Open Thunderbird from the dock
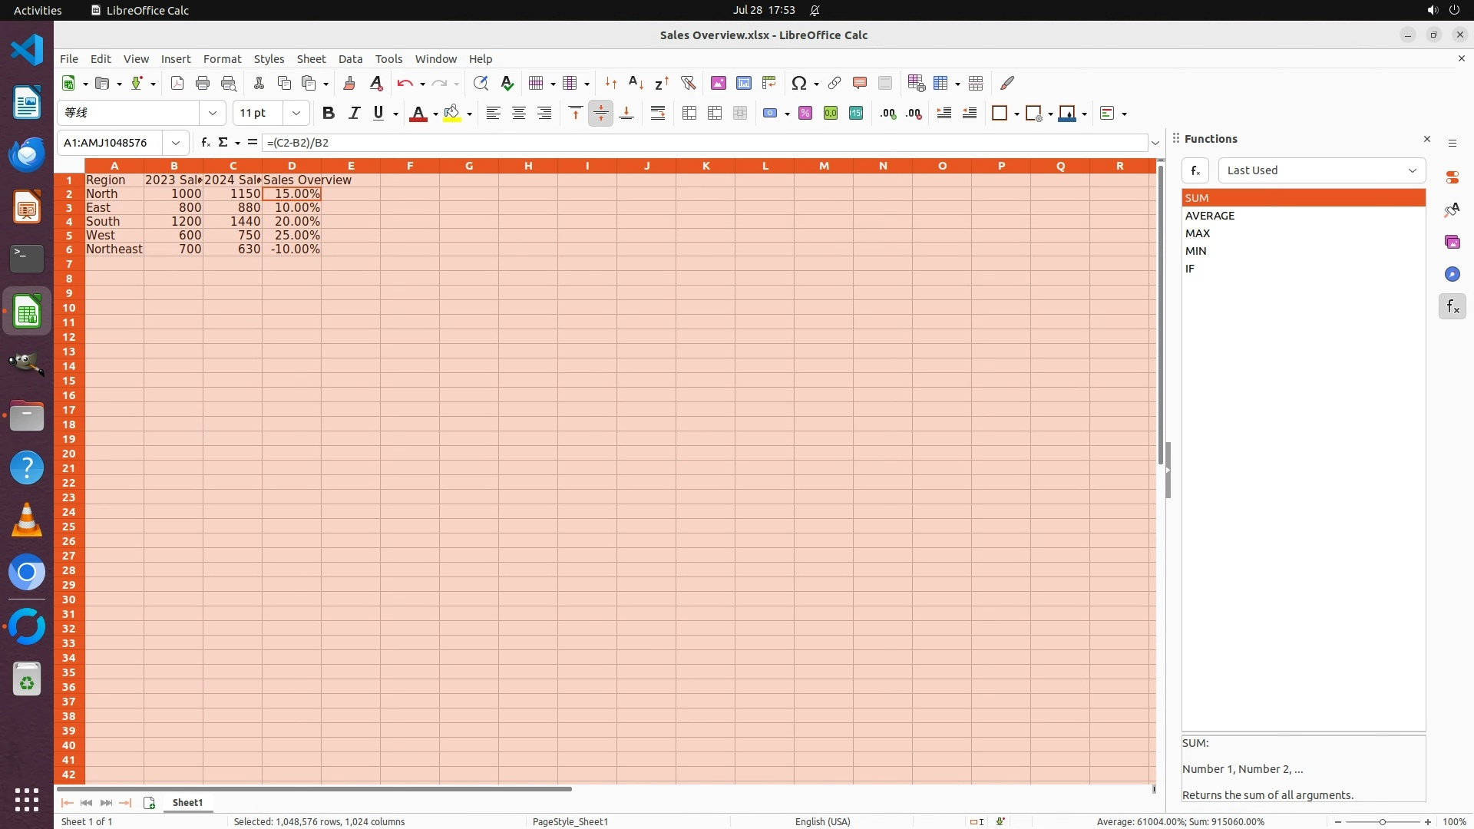1474x829 pixels. 27,154
